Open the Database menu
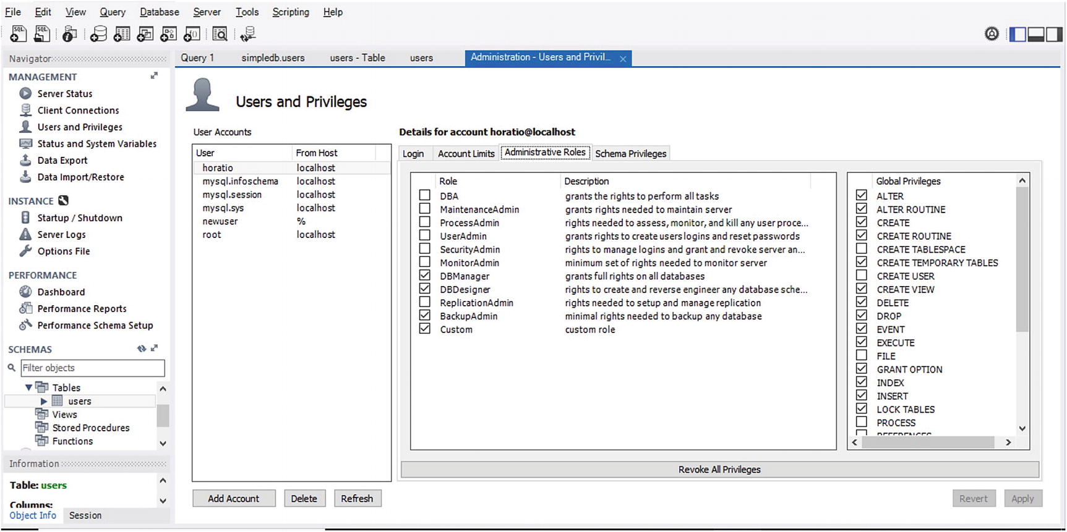This screenshot has width=1067, height=532. pyautogui.click(x=160, y=12)
